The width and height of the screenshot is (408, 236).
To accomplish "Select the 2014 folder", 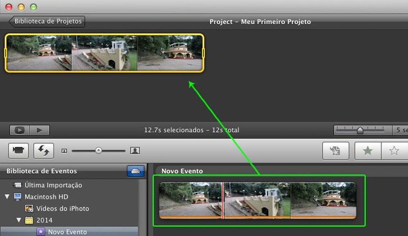I will [44, 220].
